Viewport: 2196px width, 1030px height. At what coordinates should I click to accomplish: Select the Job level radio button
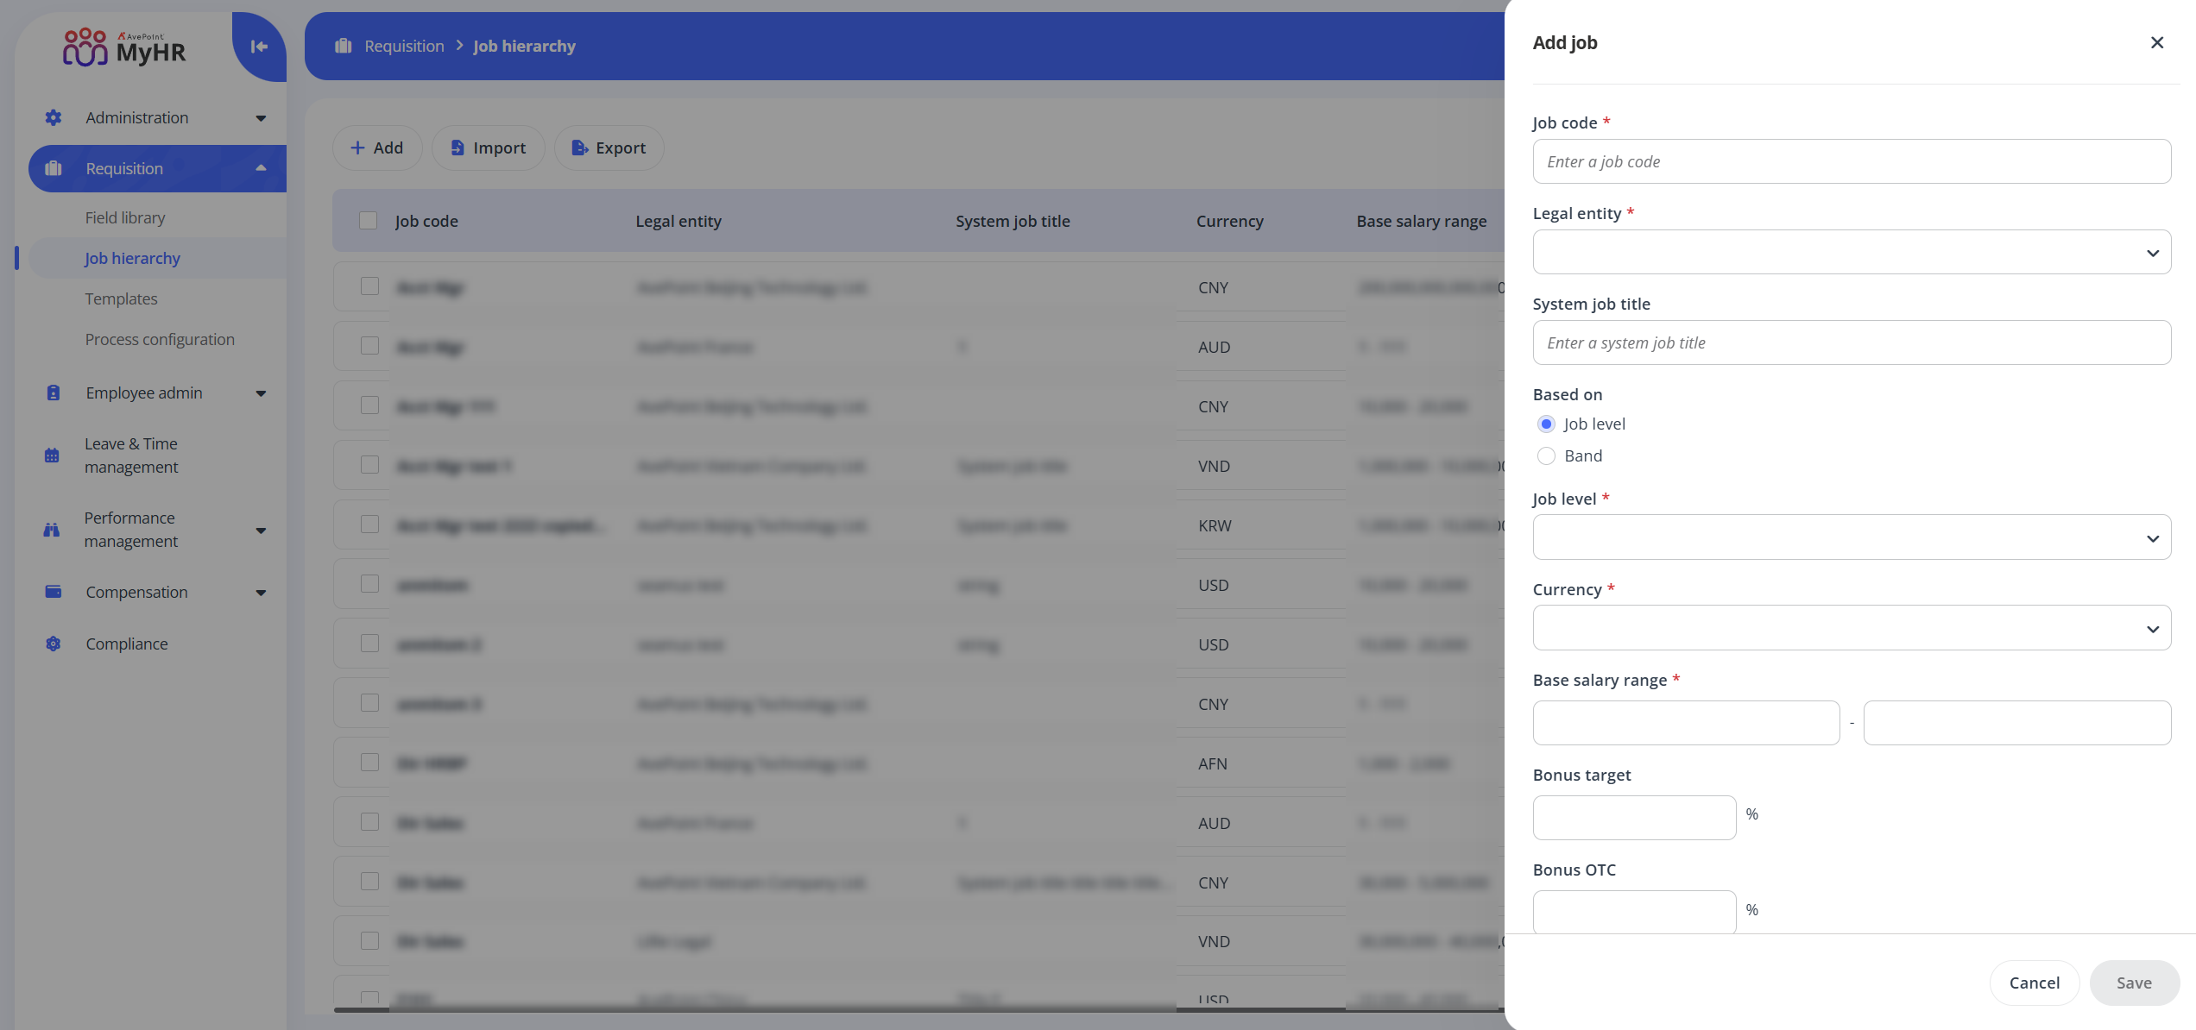[x=1547, y=424]
